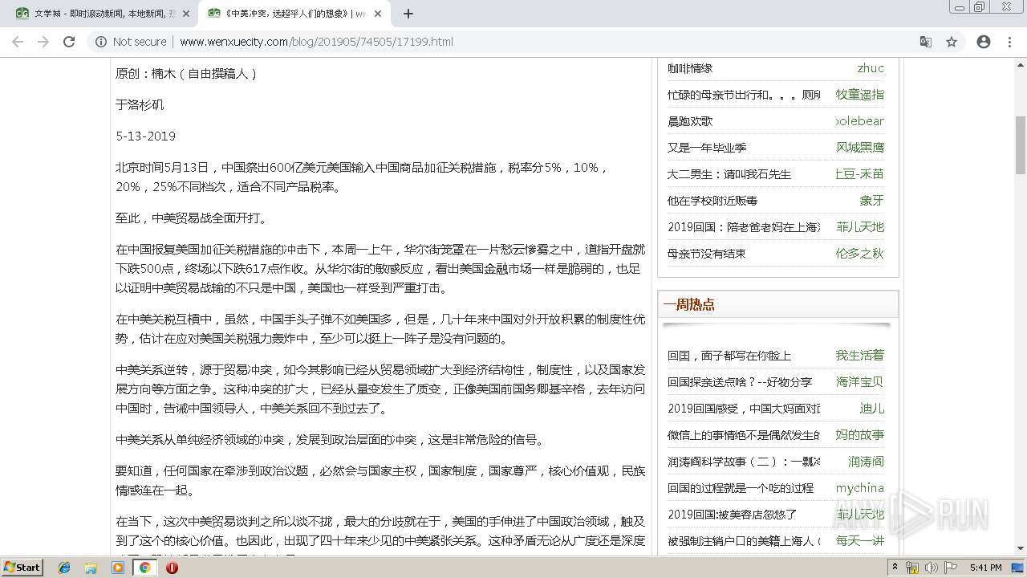Bookmark this page with star icon

coord(952,42)
